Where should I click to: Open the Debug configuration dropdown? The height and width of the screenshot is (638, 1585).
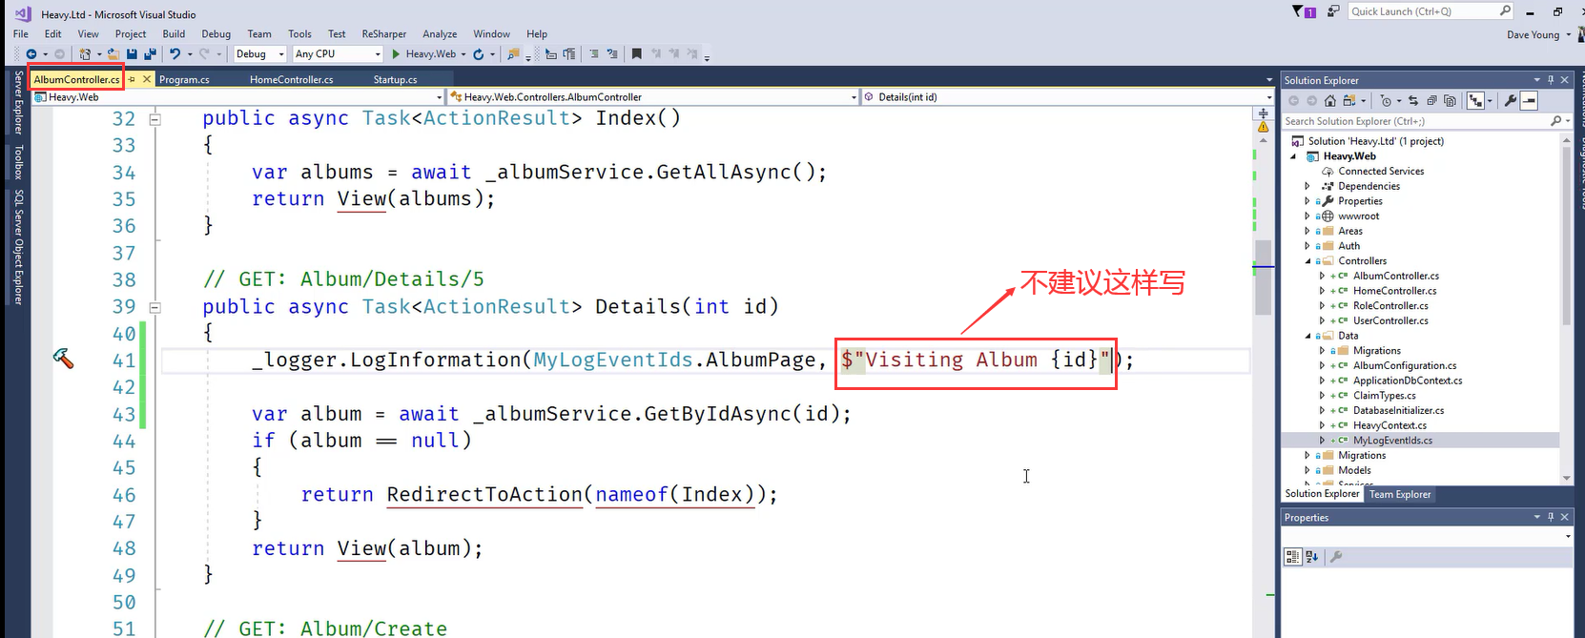point(260,54)
